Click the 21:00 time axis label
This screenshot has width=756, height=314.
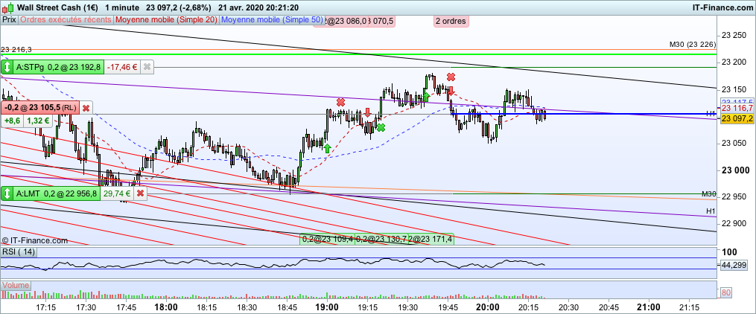[x=649, y=307]
